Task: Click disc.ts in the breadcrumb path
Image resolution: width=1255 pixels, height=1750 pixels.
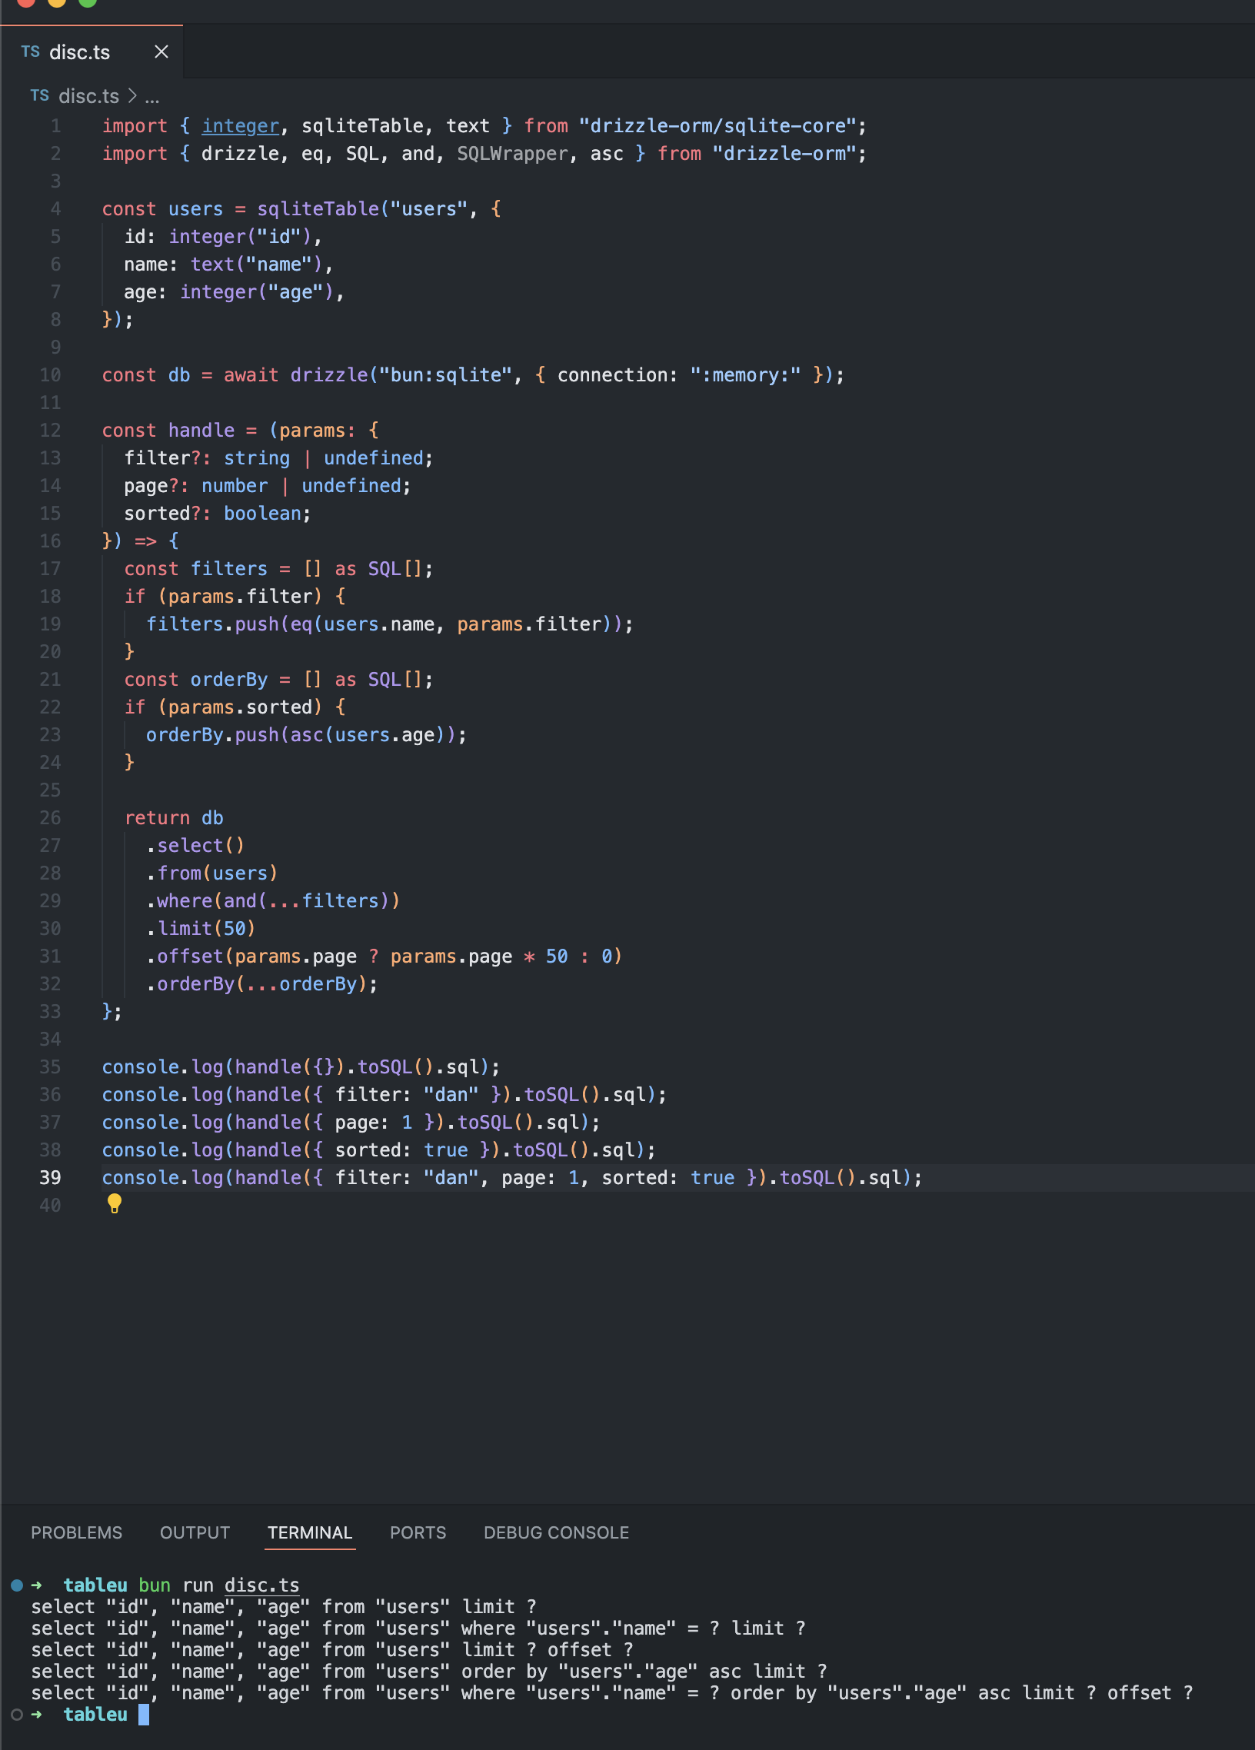Action: (x=88, y=95)
